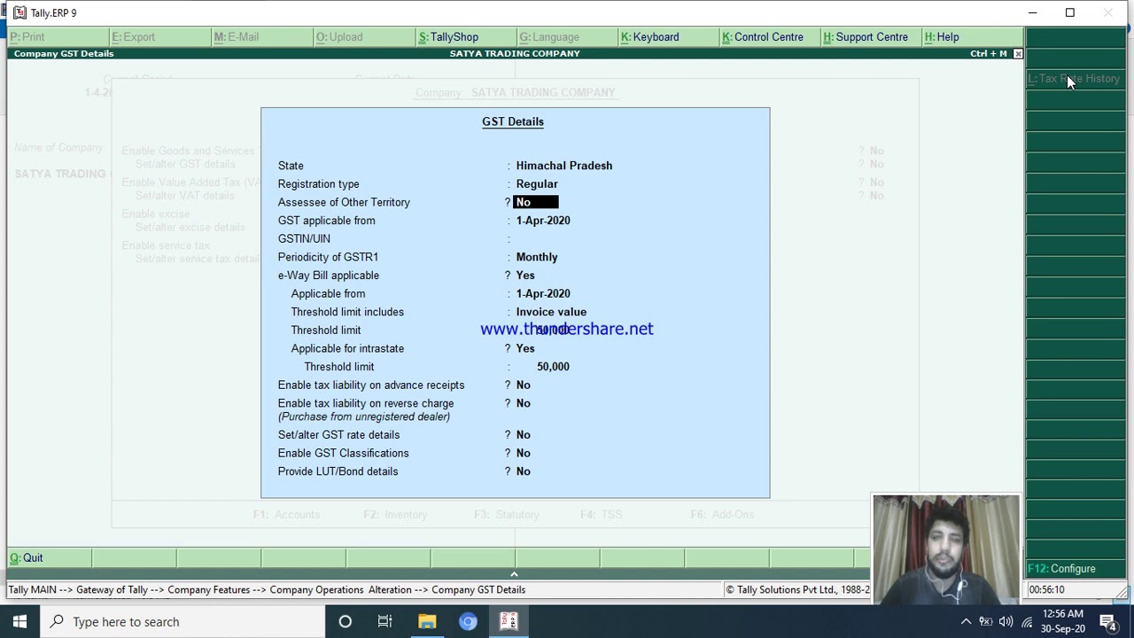
Task: Open the network icon in tray
Action: tap(1028, 622)
